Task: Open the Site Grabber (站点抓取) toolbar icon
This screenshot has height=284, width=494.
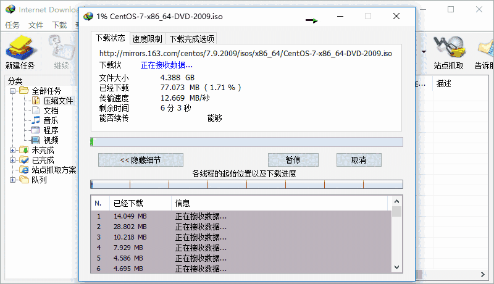Action: coord(450,47)
